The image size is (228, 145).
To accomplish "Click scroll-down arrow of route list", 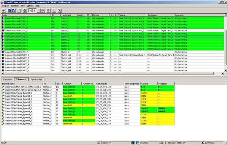I will (x=225, y=70).
